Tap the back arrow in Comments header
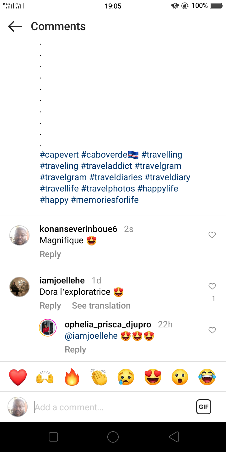Image resolution: width=226 pixels, height=452 pixels. click(15, 26)
